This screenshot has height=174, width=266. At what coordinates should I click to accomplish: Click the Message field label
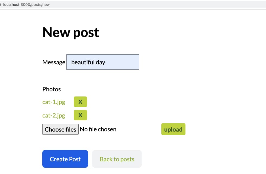click(x=54, y=62)
